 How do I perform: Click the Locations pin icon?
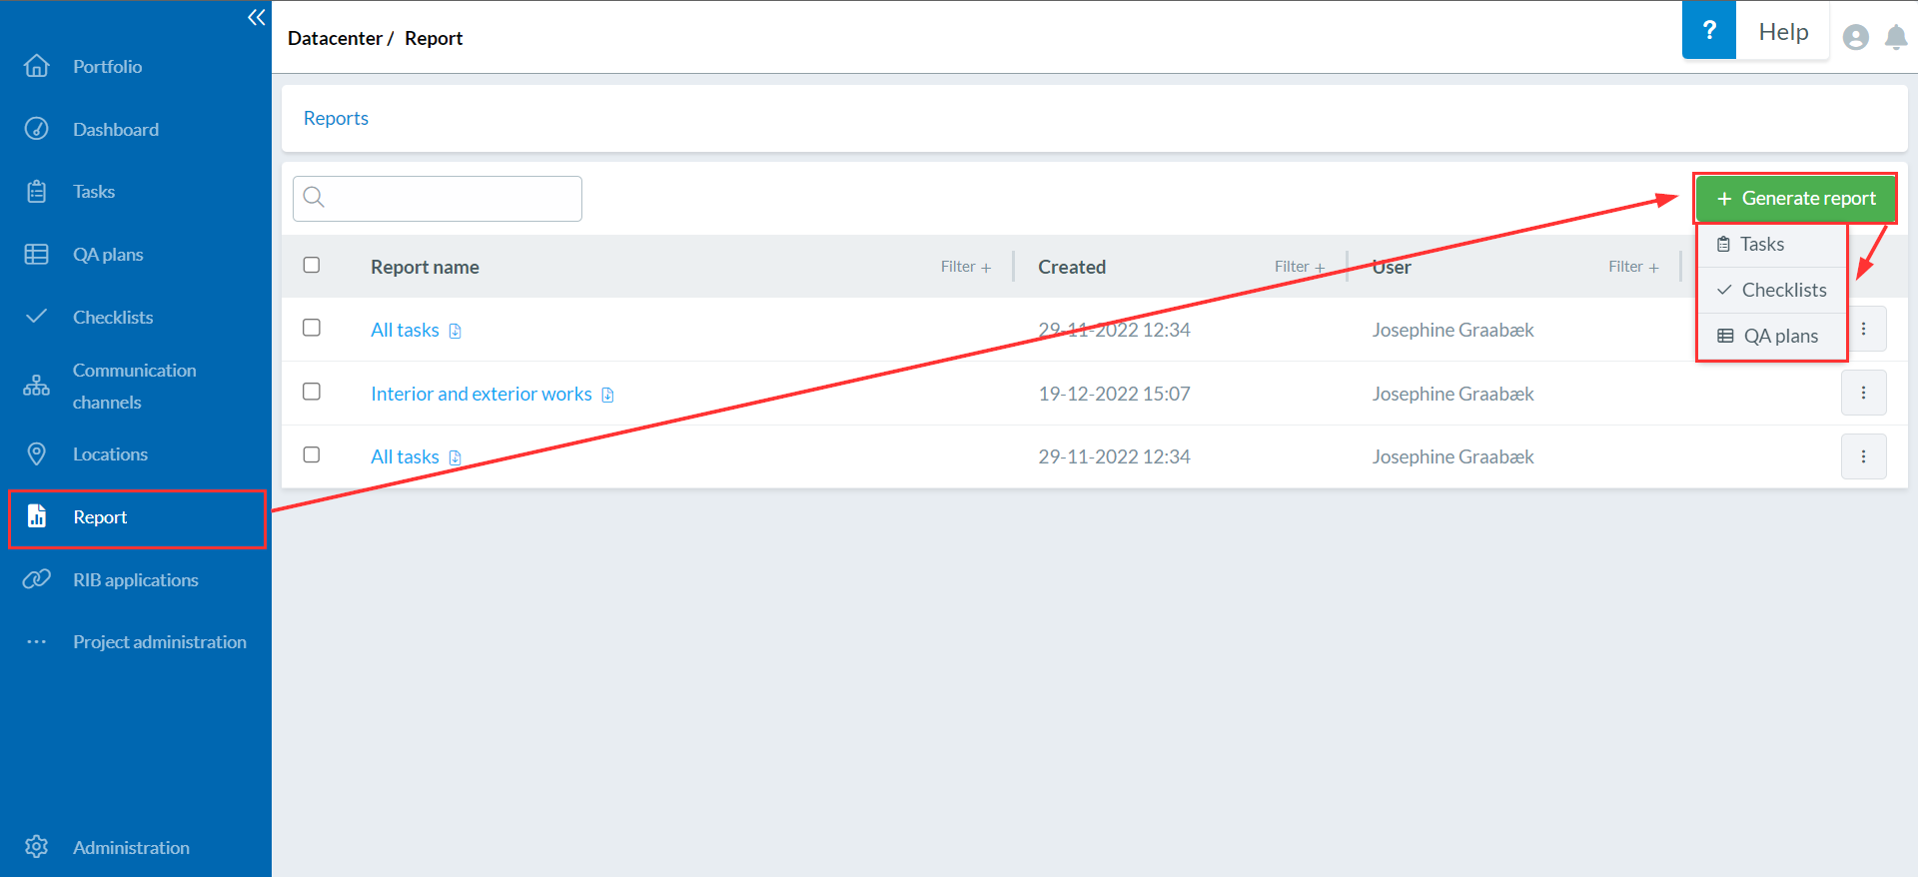[x=37, y=453]
